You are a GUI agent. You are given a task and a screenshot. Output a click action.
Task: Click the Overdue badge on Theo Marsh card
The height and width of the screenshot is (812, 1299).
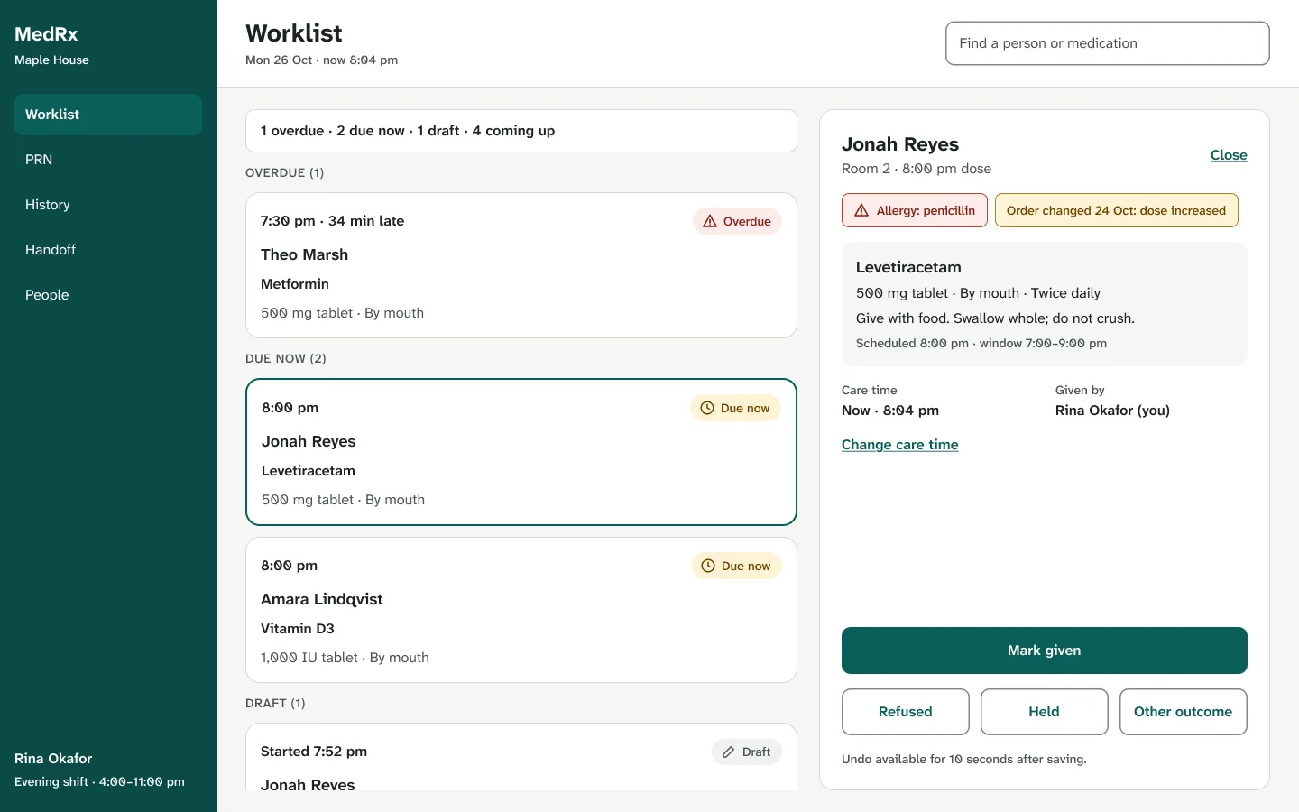[x=737, y=221]
